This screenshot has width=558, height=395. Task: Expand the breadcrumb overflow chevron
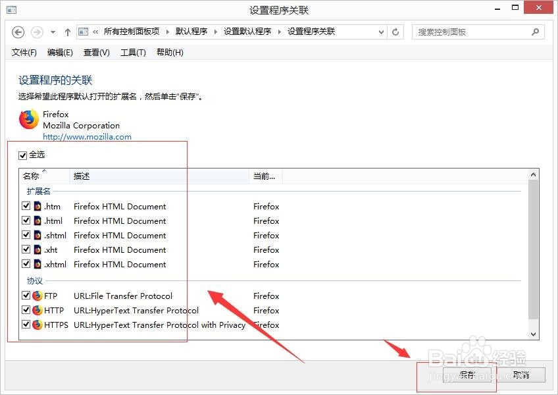point(95,32)
